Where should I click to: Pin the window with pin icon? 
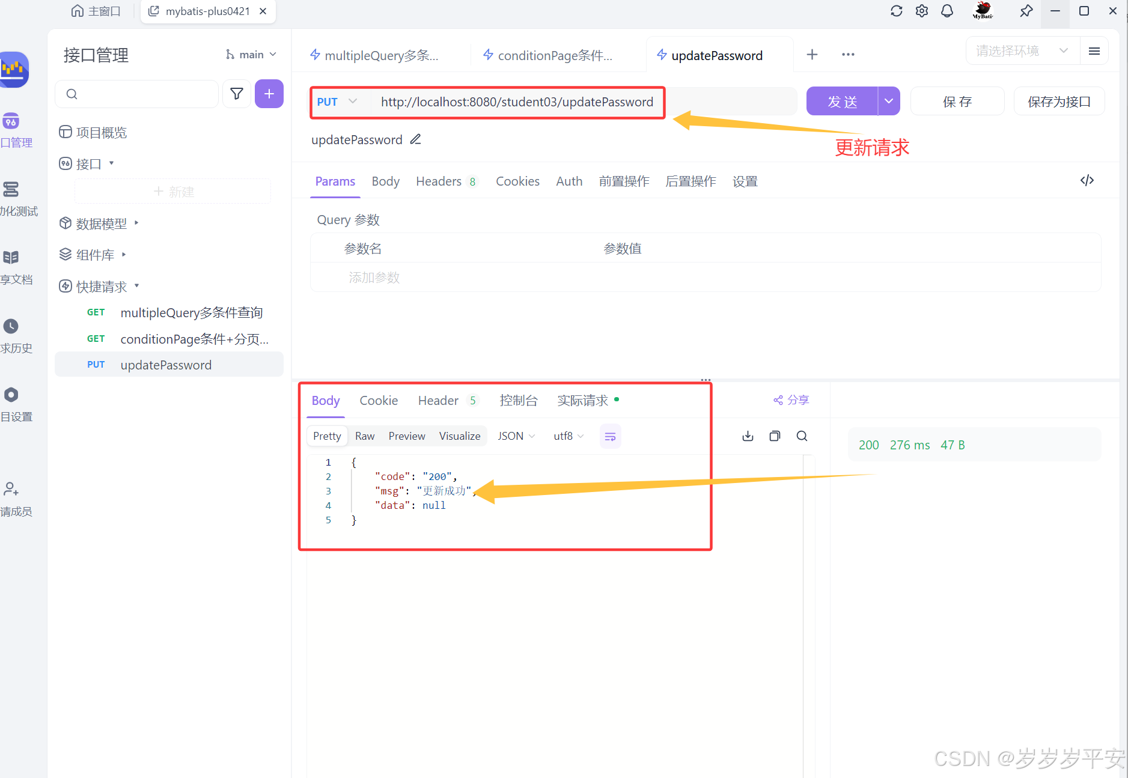click(x=1026, y=12)
